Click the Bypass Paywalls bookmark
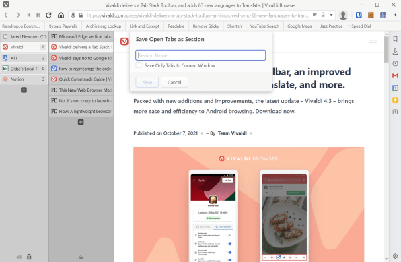401x262 pixels. (63, 26)
